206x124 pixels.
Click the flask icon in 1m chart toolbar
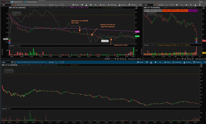click(x=151, y=62)
